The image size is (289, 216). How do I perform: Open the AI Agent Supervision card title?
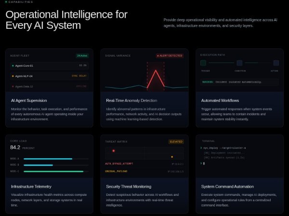(29, 100)
